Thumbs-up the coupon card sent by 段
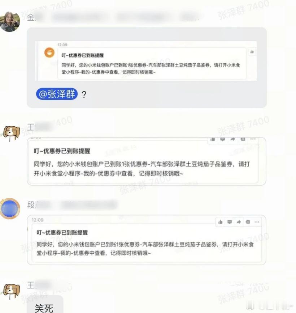 click(220, 222)
